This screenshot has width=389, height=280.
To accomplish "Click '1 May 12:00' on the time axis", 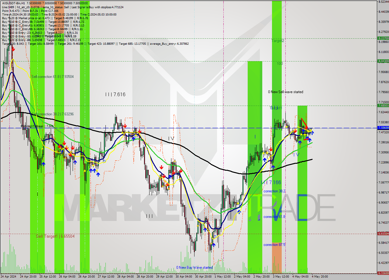I will click(222, 277).
